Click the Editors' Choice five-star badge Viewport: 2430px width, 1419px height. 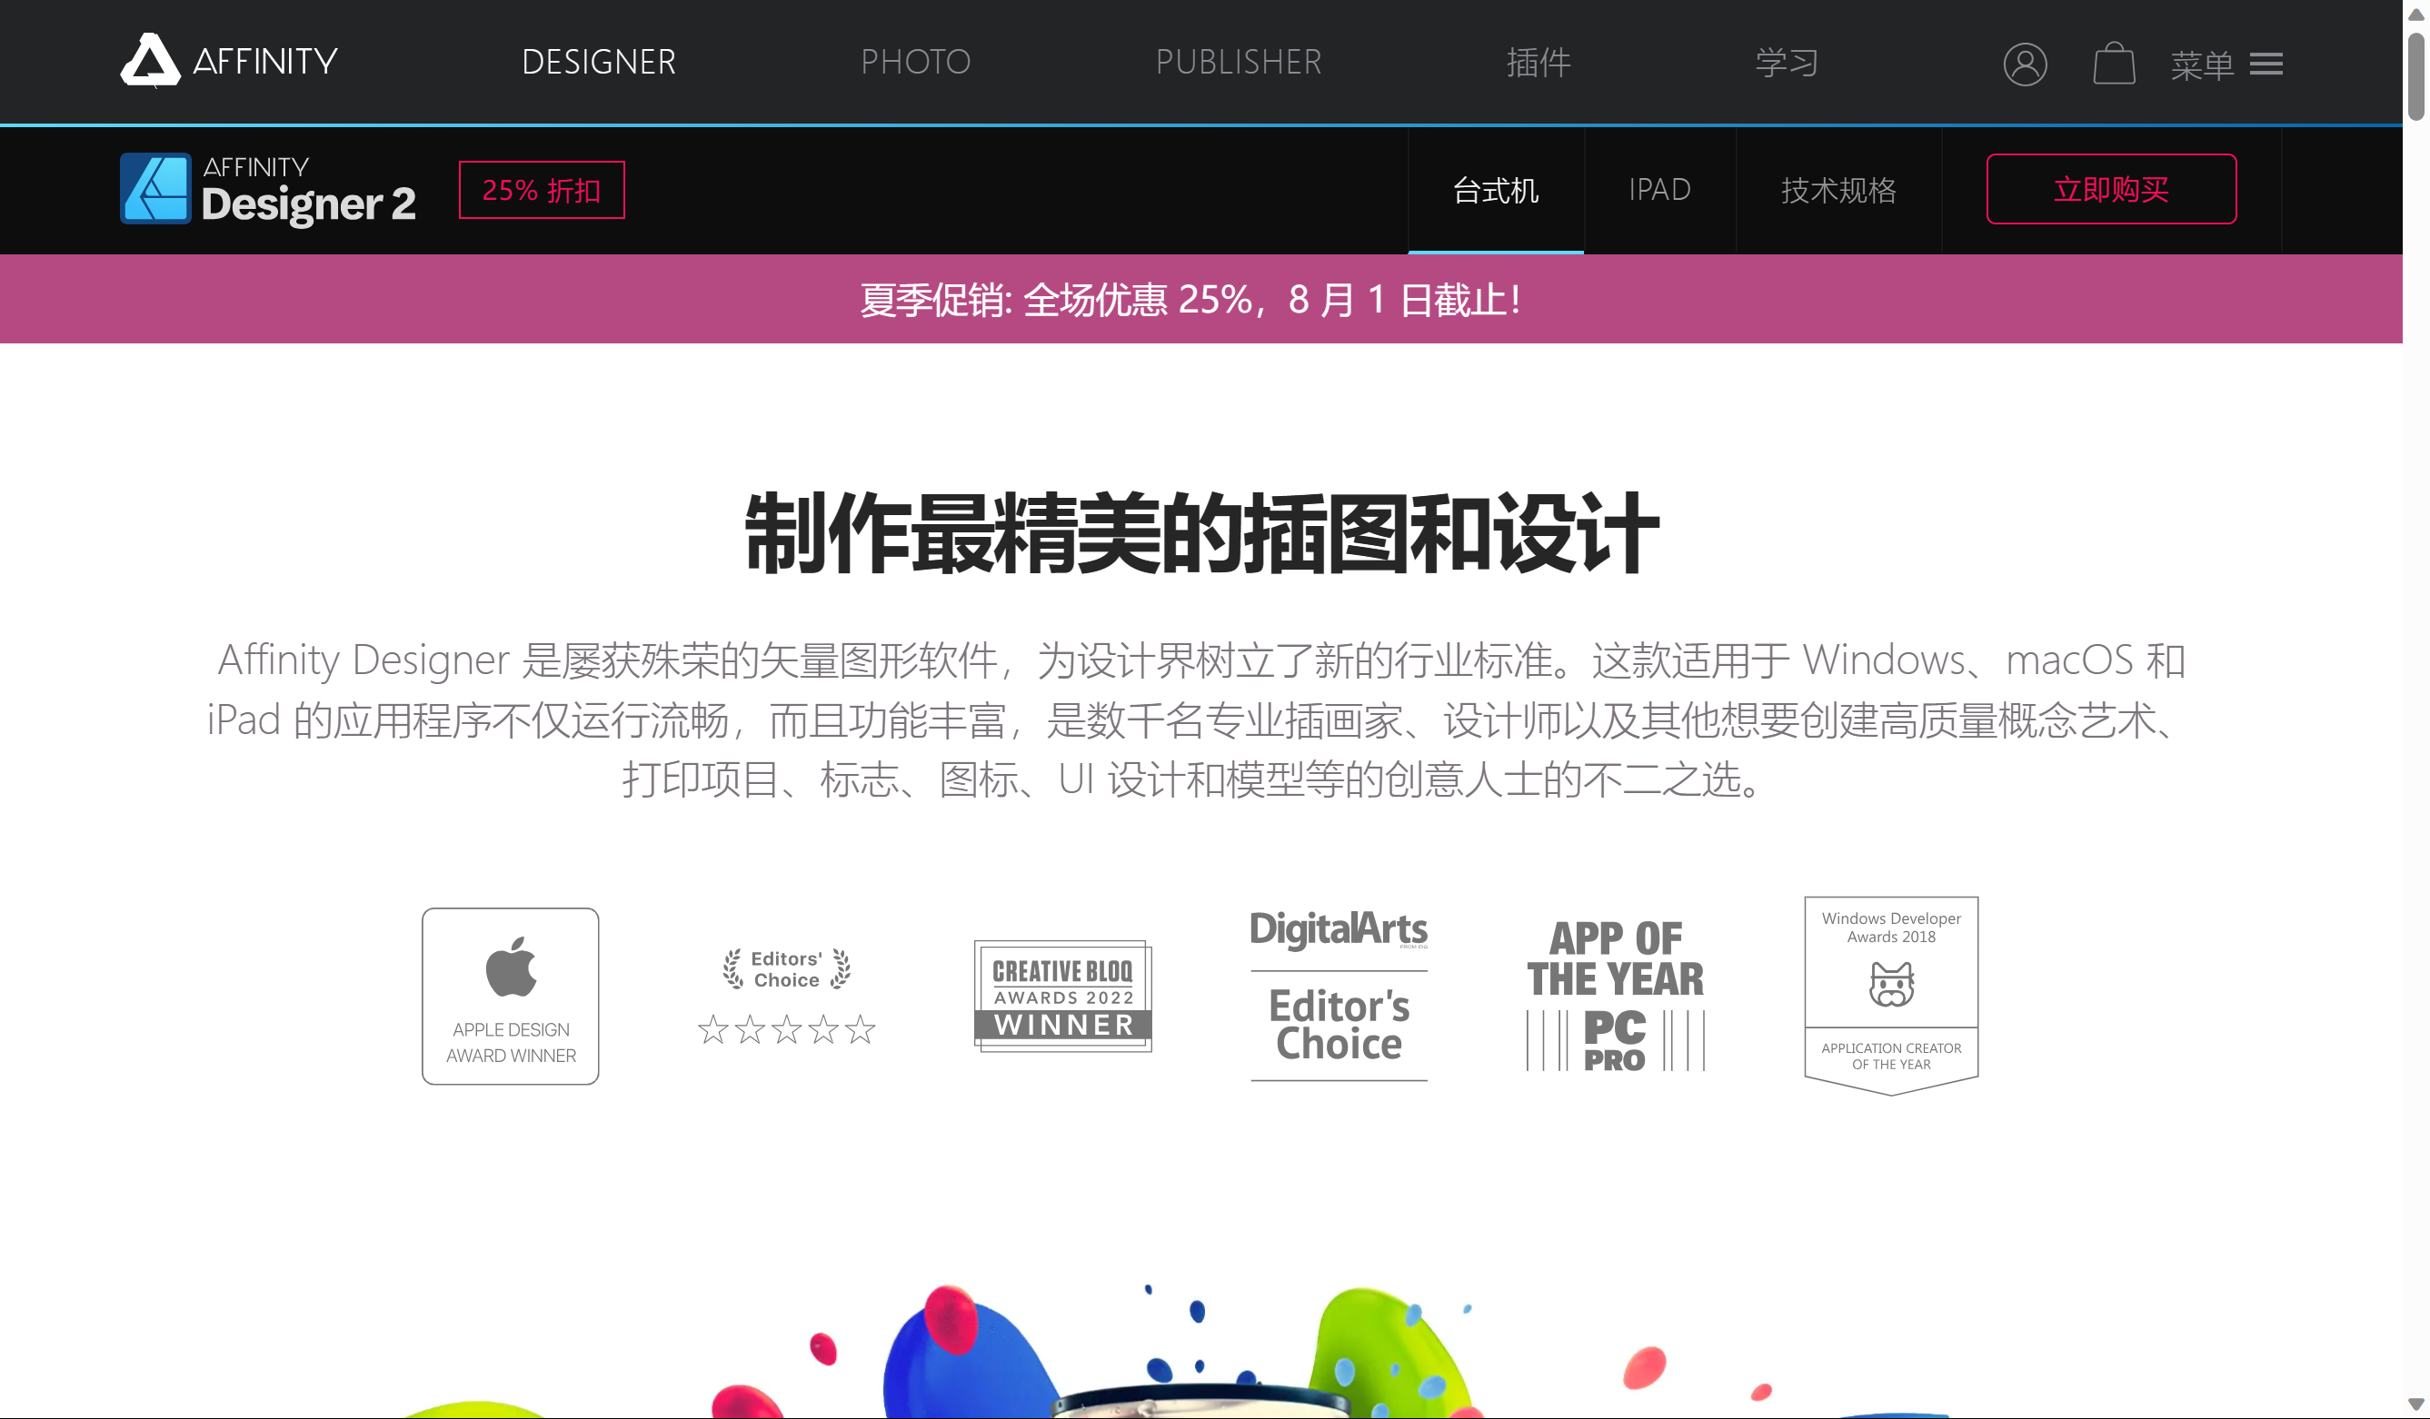click(x=786, y=996)
